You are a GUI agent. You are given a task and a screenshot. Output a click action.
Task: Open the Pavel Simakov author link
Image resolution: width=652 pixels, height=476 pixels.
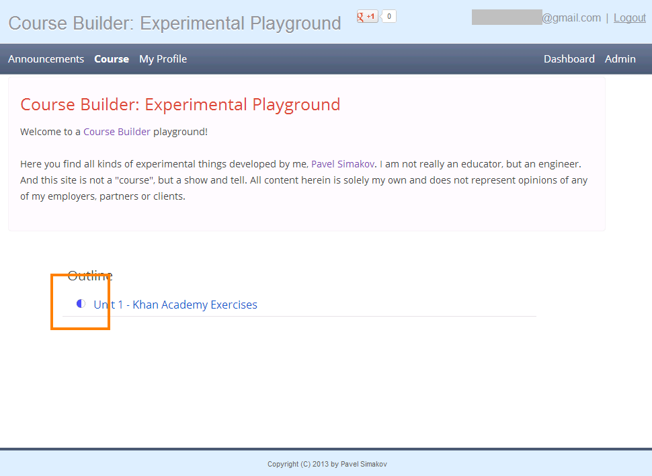point(343,164)
